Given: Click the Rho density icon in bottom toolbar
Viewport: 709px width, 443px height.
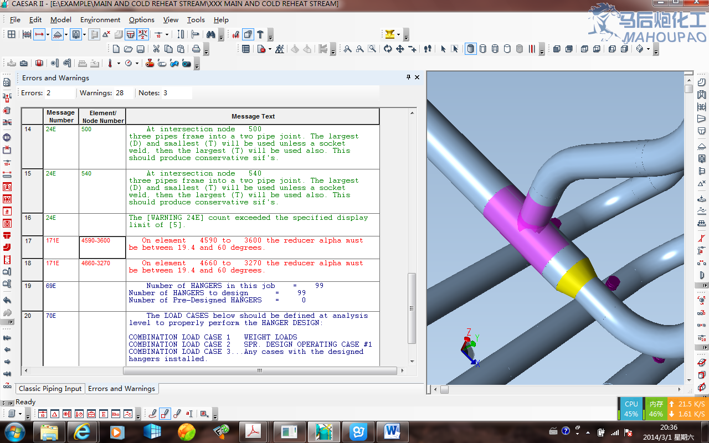Looking at the screenshot, I should coord(116,414).
